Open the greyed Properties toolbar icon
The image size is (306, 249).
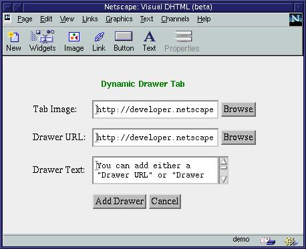pyautogui.click(x=183, y=36)
